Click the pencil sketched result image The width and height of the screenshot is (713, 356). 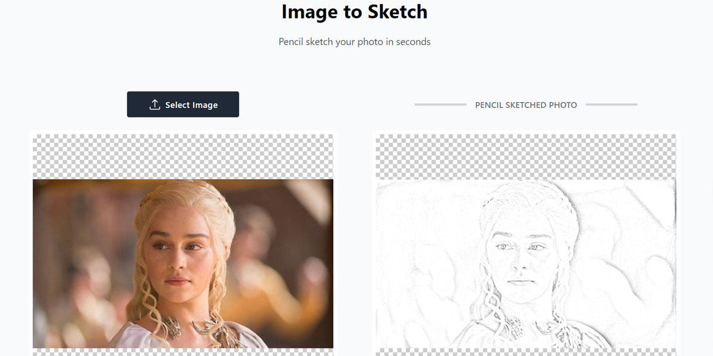click(526, 263)
